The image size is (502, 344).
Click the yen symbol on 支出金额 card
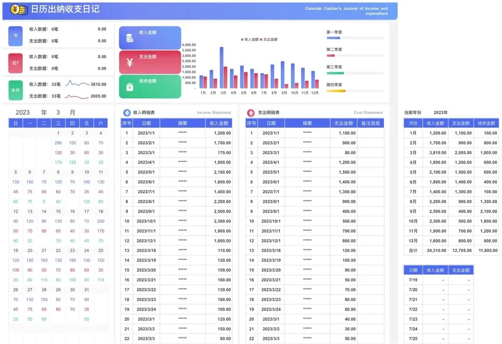pyautogui.click(x=130, y=62)
